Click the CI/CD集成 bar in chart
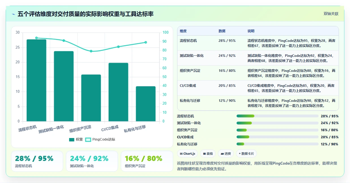The width and height of the screenshot is (350, 183). pyautogui.click(x=118, y=92)
